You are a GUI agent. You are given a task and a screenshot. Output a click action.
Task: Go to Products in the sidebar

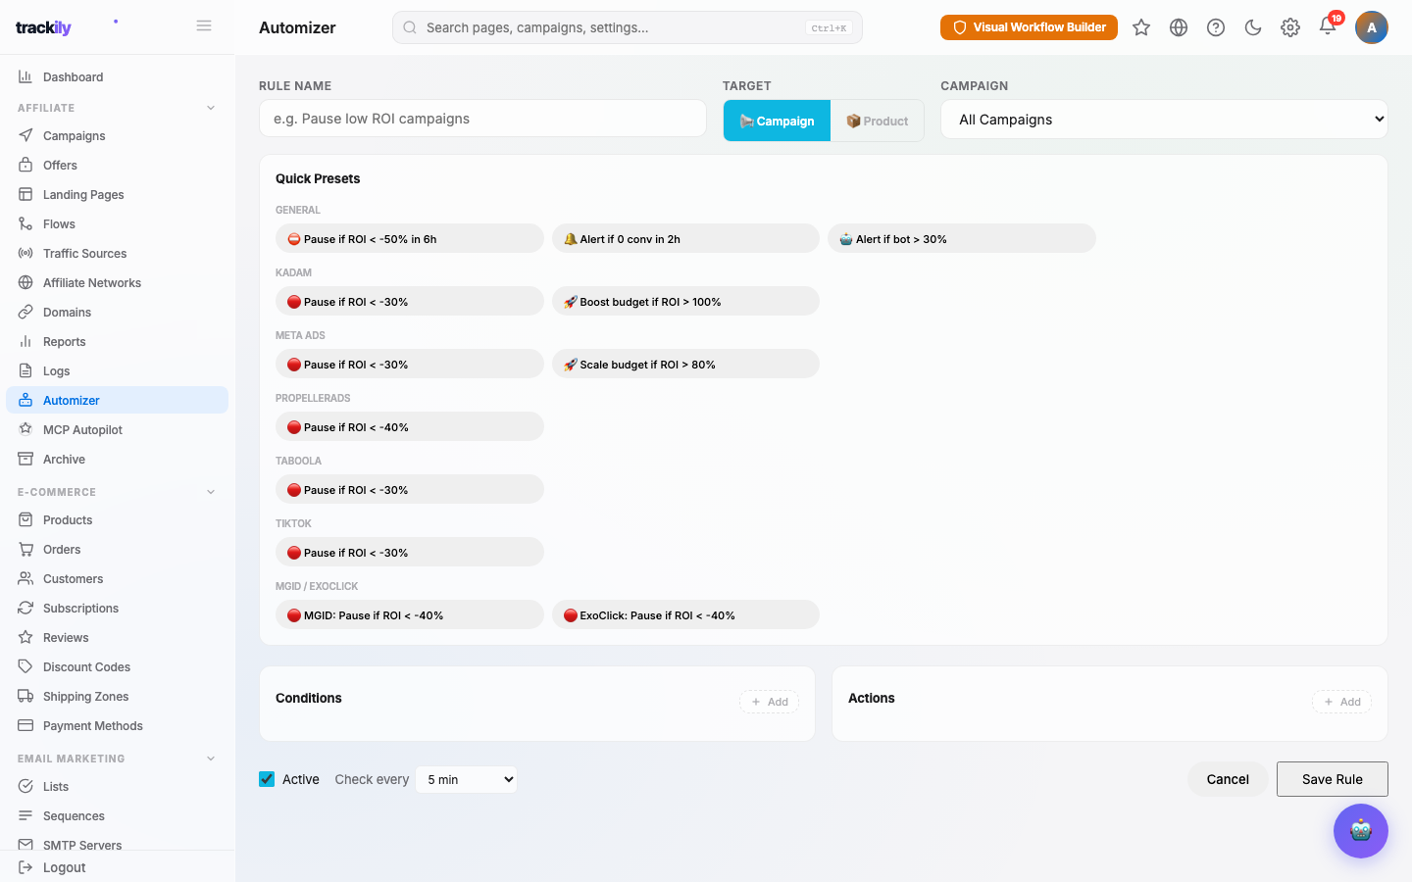[x=117, y=519]
